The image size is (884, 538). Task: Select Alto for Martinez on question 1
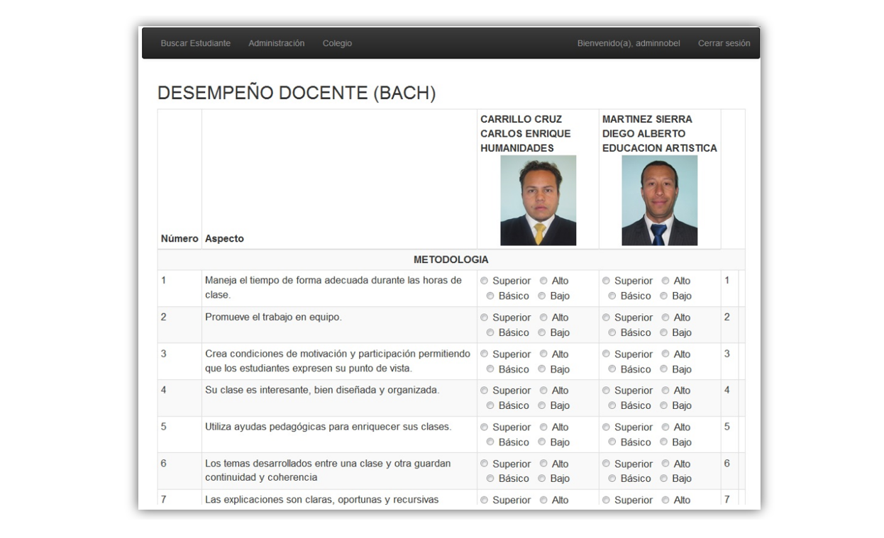665,281
